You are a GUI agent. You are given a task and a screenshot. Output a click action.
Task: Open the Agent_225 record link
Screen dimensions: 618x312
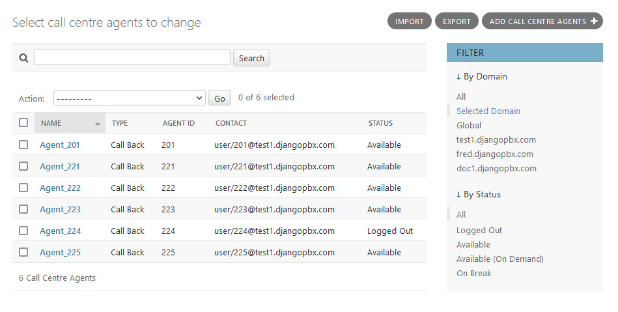pos(60,252)
